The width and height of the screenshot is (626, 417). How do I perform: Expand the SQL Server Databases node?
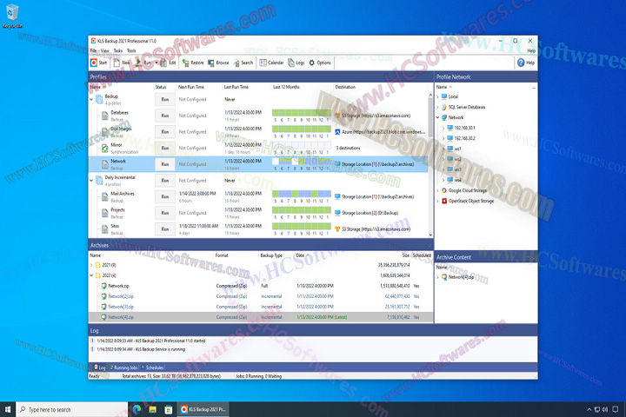[437, 107]
